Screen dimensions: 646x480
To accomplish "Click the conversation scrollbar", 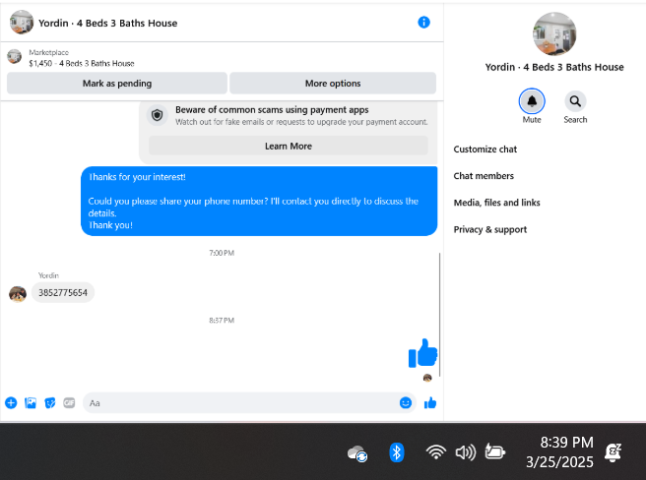I will click(440, 315).
